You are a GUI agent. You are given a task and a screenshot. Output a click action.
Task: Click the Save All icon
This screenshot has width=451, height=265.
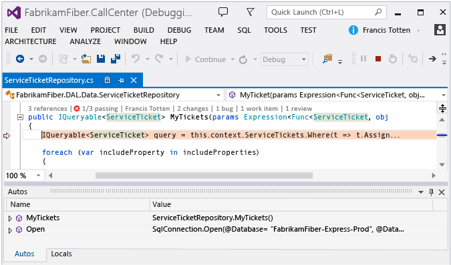pyautogui.click(x=116, y=59)
